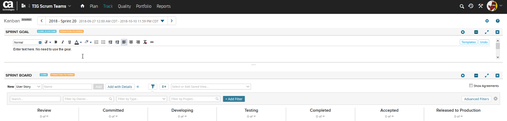
Task: Click the Add Filter button
Action: coord(234,99)
